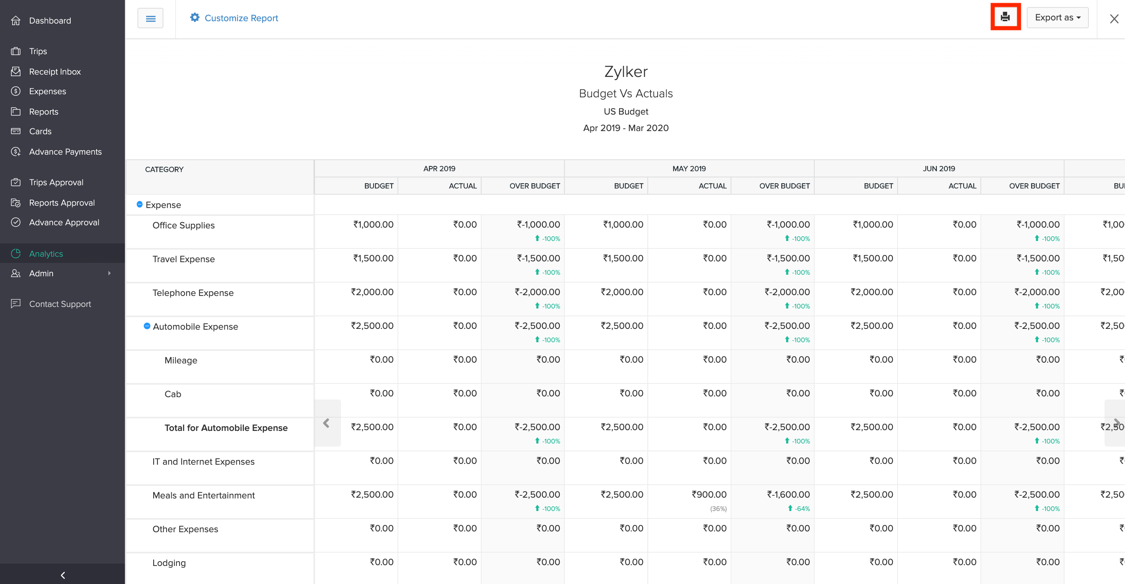Click the Advance Payments sidebar icon
Viewport: 1125px width, 584px height.
pos(16,151)
